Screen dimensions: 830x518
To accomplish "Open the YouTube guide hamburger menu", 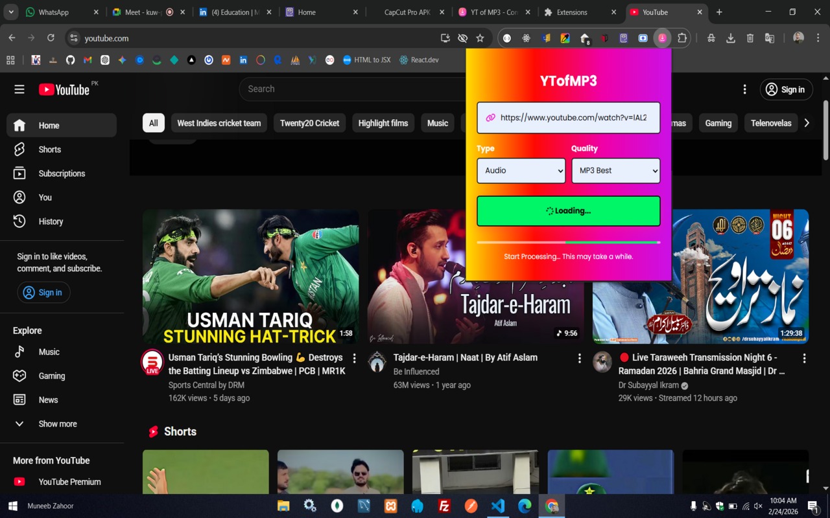I will pyautogui.click(x=19, y=89).
